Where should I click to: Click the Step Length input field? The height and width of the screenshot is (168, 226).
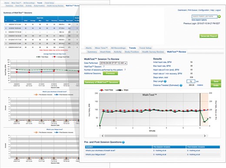(x=191, y=81)
